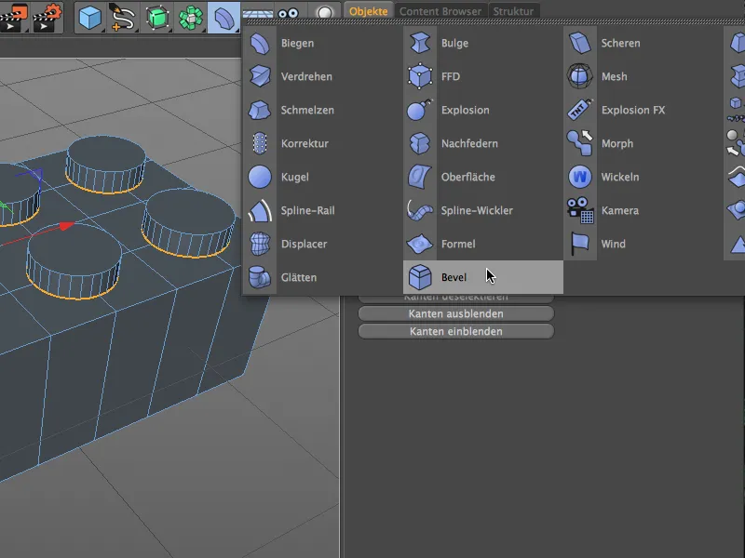The image size is (745, 558).
Task: Switch to the Struktur tab
Action: click(513, 11)
